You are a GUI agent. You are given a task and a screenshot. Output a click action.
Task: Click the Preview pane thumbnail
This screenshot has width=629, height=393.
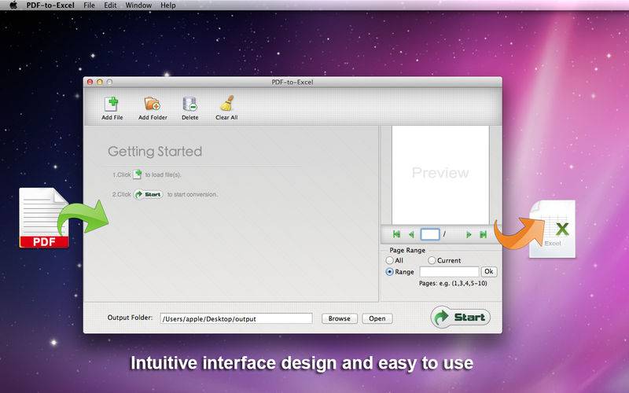tap(440, 175)
